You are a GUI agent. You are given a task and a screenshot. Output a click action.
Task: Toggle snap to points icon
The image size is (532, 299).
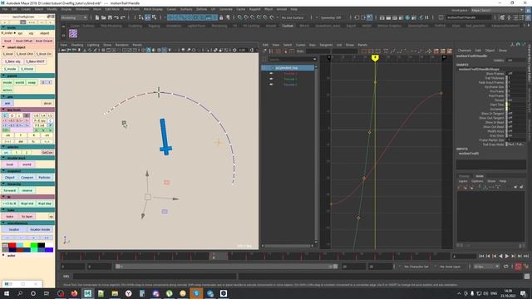253,17
